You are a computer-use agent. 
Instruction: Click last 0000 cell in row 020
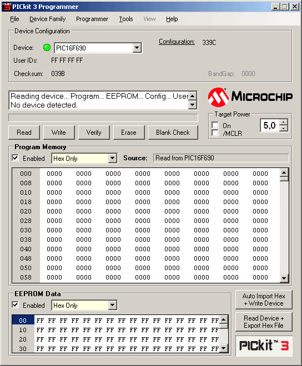pos(260,211)
